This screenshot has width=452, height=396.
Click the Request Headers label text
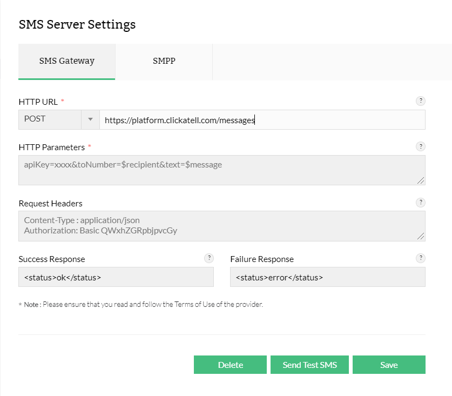(51, 204)
